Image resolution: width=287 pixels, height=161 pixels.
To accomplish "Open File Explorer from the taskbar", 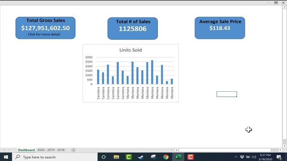I will click(116, 157).
